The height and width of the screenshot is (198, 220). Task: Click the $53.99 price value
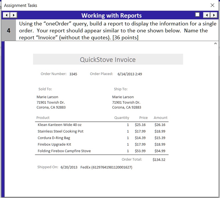click(140, 151)
